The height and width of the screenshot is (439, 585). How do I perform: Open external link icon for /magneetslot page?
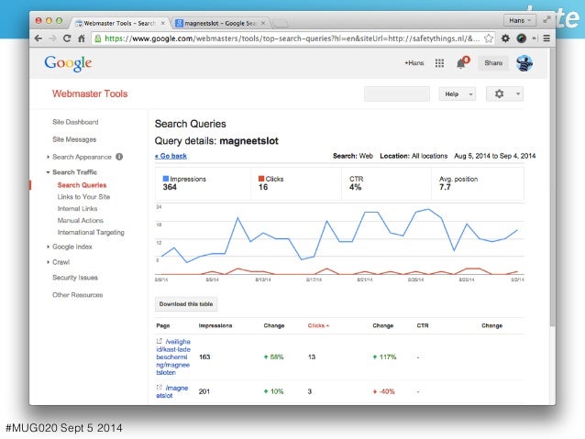(159, 387)
